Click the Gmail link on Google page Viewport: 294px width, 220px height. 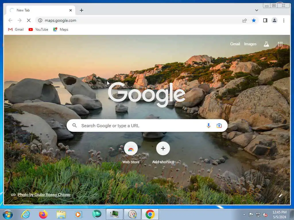(x=235, y=44)
